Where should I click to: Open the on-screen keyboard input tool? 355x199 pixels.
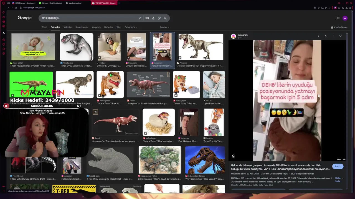point(147,18)
